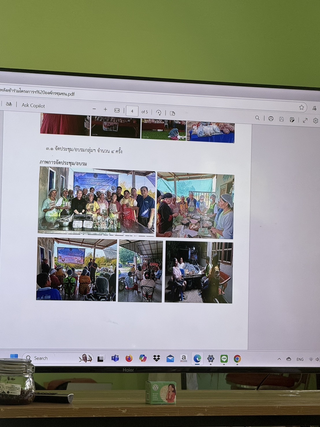Screen dimensions: 320x427
Task: Open the PDF toolbar settings gear
Action: pyautogui.click(x=316, y=121)
